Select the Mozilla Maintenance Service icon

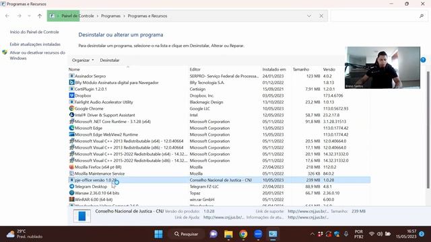click(x=72, y=173)
